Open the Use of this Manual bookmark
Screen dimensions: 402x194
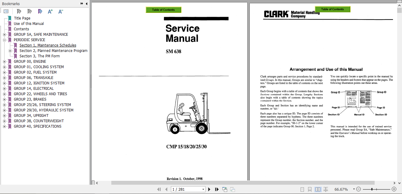[x=29, y=24]
